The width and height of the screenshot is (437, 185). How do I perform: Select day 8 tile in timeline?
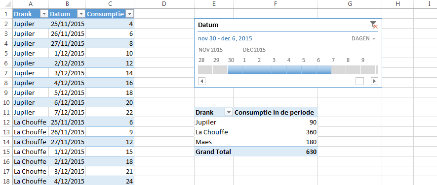(353, 69)
